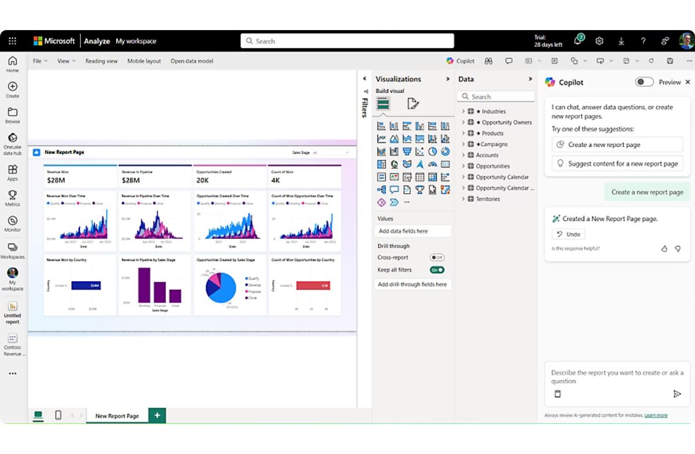Choose the funnel visualization
The height and width of the screenshot is (454, 695).
pyautogui.click(x=407, y=151)
